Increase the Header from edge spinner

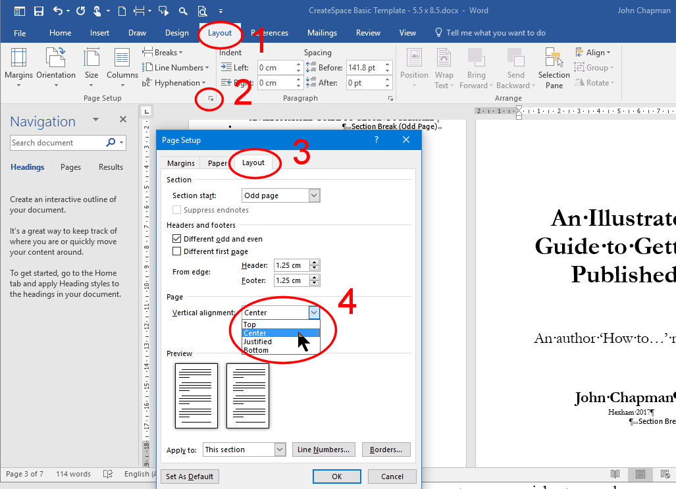pos(315,263)
